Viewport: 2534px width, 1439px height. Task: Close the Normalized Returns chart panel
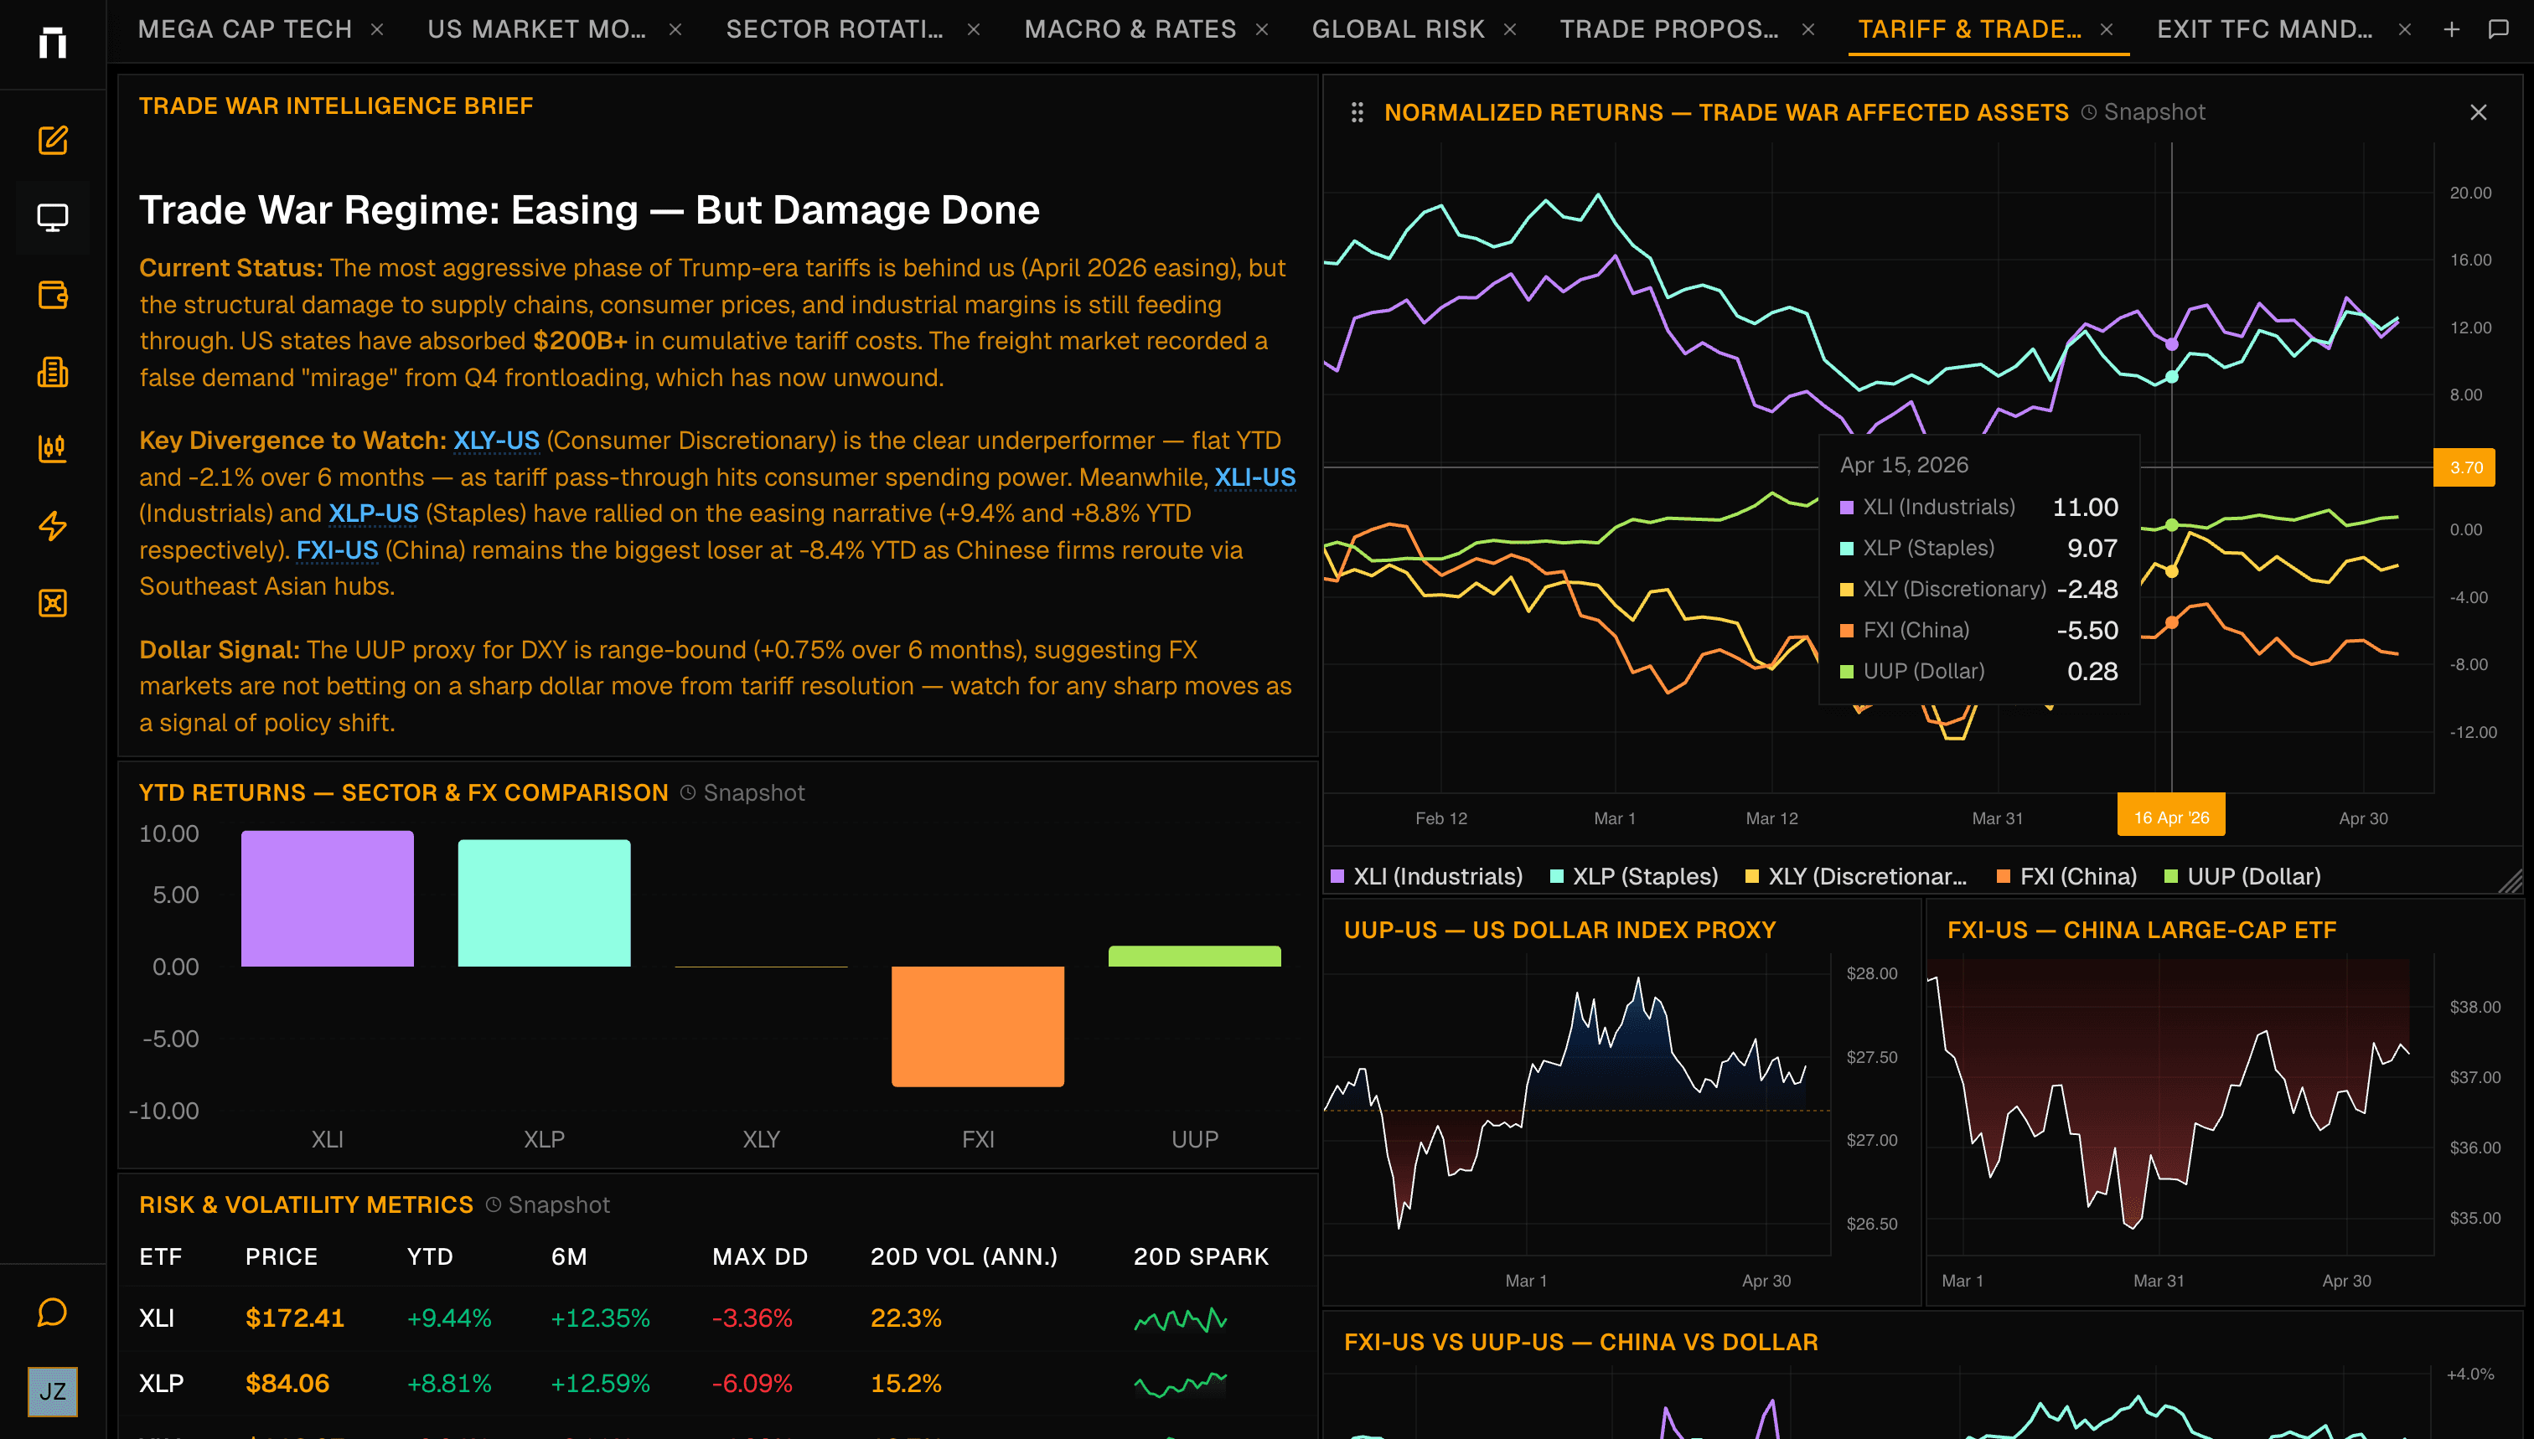click(2479, 113)
